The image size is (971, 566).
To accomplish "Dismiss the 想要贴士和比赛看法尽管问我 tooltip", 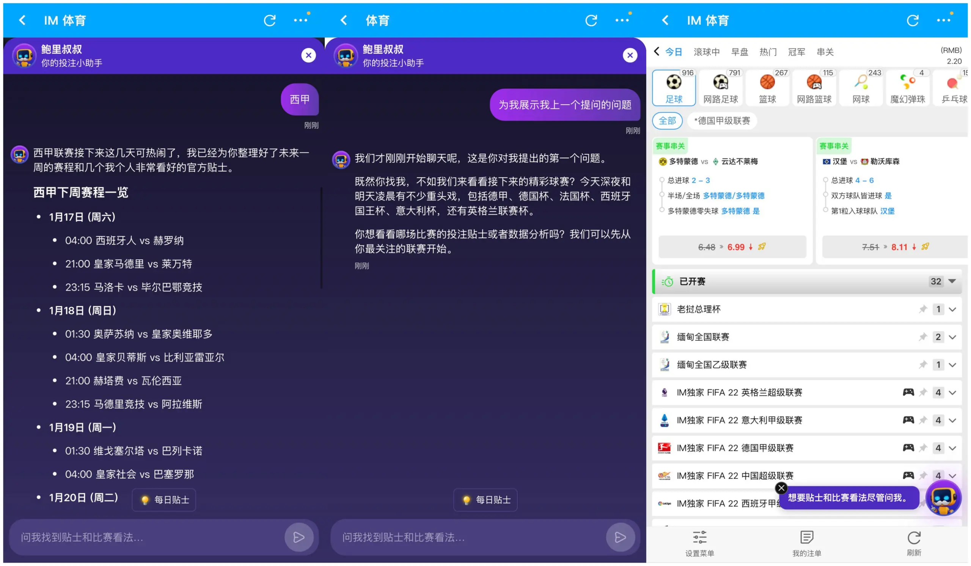I will (781, 488).
